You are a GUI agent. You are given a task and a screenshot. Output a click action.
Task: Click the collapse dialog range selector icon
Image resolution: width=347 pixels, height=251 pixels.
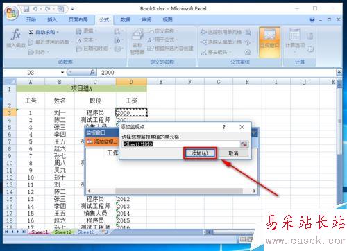tap(244, 144)
